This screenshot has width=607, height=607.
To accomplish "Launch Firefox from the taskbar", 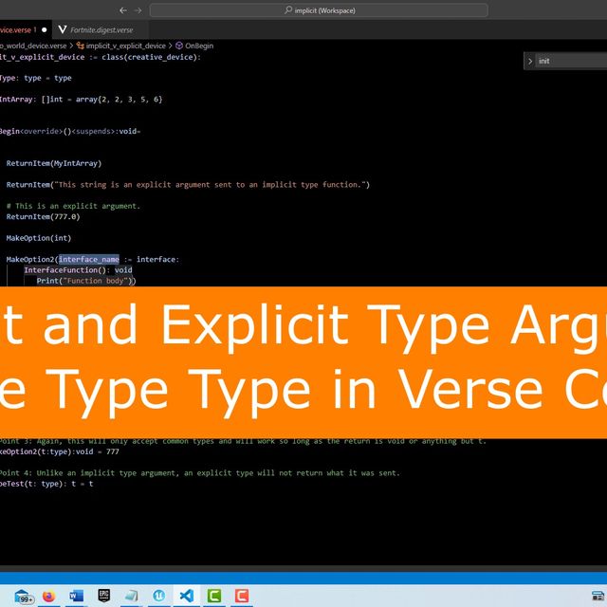I will pyautogui.click(x=48, y=596).
